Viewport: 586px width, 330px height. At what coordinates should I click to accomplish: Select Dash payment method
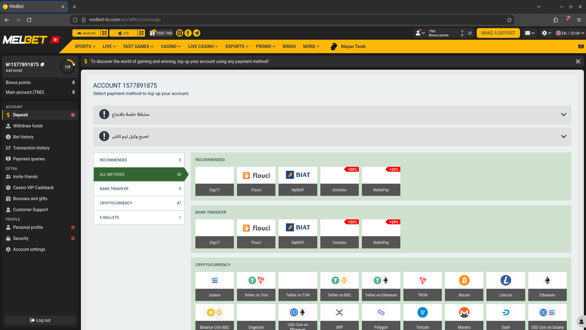pos(506,317)
